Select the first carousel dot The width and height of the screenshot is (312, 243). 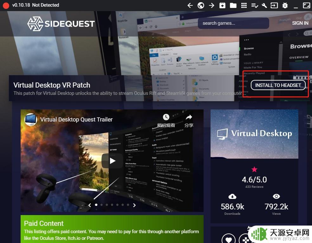pos(96,205)
